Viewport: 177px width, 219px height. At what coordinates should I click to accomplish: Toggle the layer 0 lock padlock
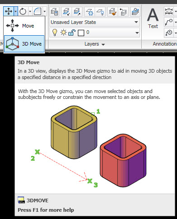tap(72, 33)
